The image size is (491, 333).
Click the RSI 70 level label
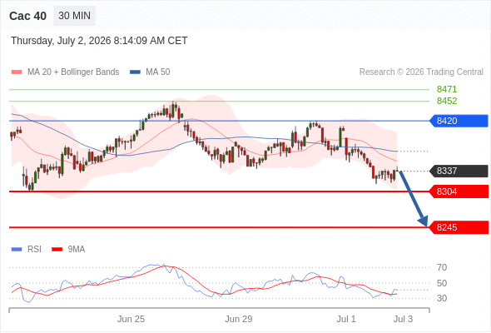click(x=442, y=267)
